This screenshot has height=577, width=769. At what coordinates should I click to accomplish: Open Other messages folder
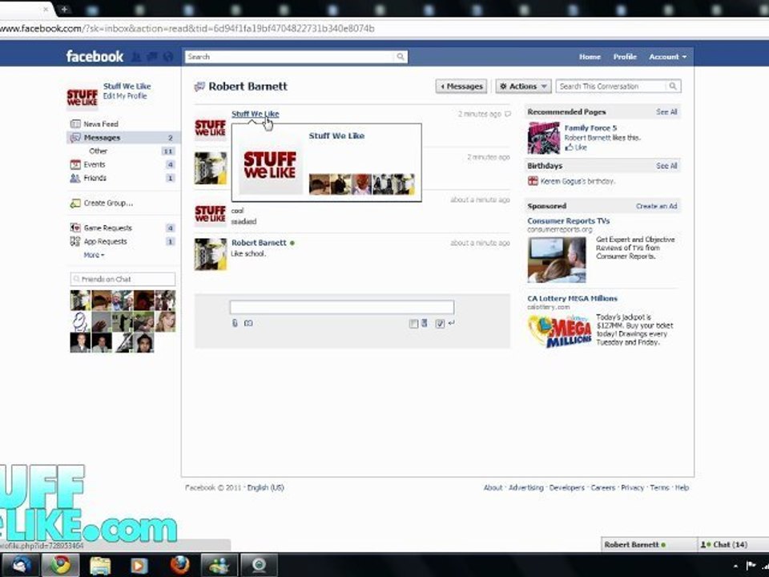98,151
